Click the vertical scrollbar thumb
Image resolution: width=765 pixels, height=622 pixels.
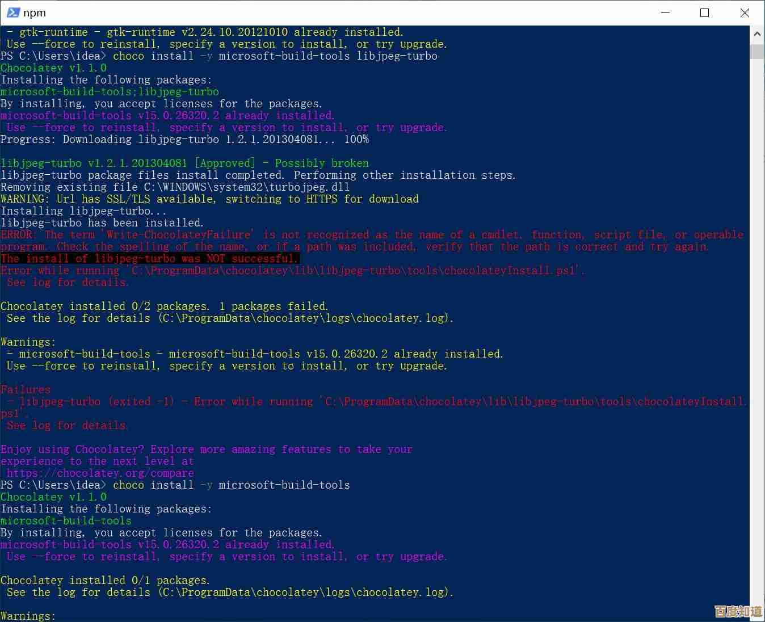click(757, 51)
